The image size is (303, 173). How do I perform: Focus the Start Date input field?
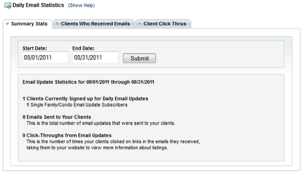[45, 57]
